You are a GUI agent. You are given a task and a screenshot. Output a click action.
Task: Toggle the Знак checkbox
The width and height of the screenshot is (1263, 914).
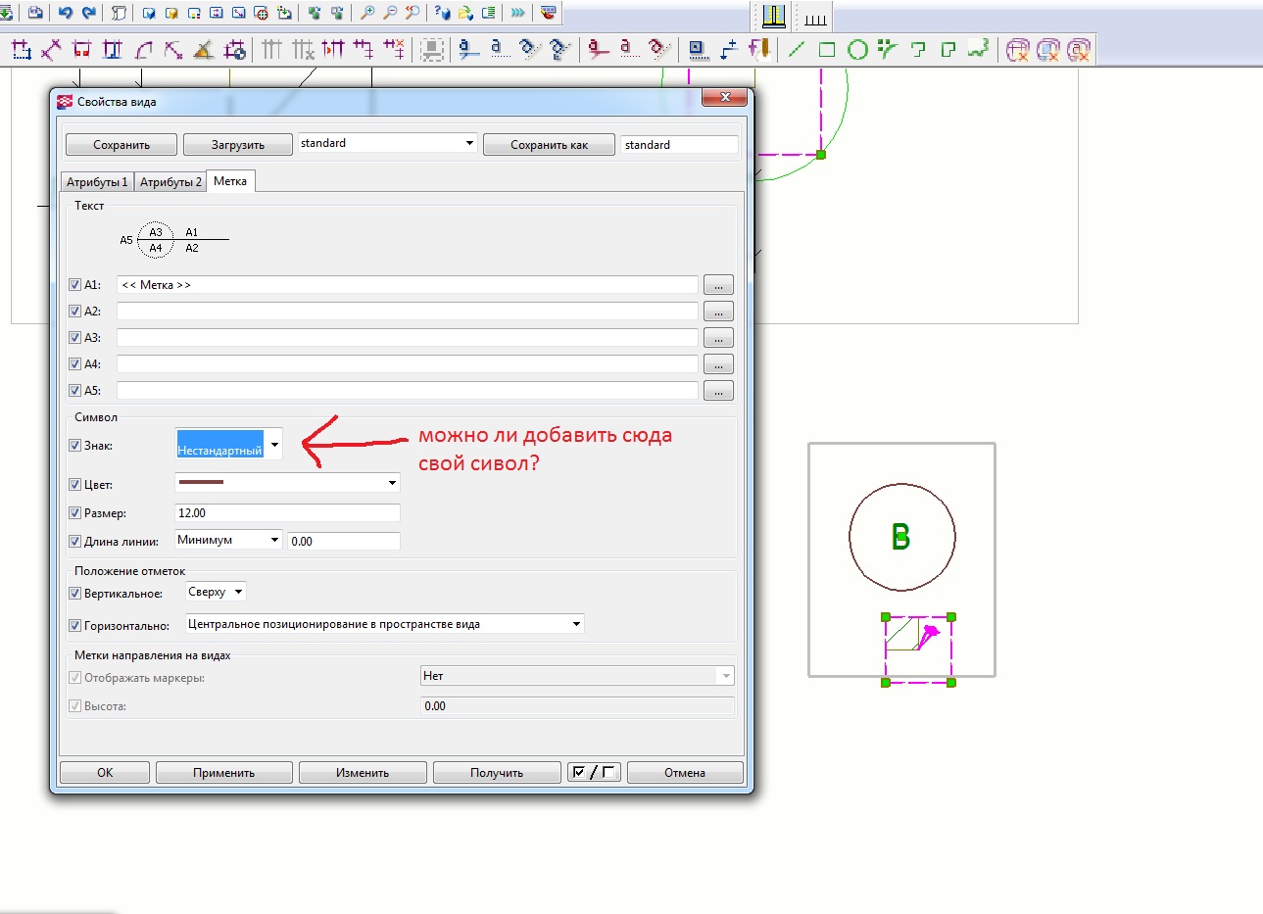pos(74,446)
